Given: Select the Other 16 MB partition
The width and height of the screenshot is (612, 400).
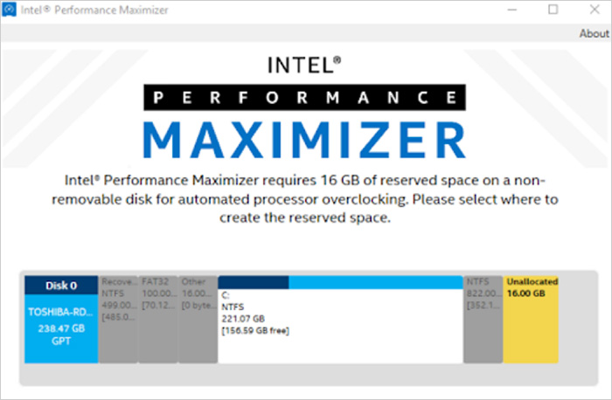Looking at the screenshot, I should tap(197, 319).
